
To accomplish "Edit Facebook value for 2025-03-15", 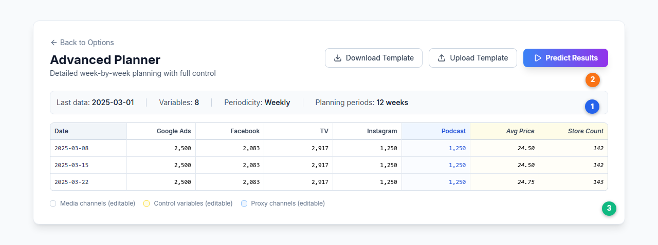I will tap(230, 165).
